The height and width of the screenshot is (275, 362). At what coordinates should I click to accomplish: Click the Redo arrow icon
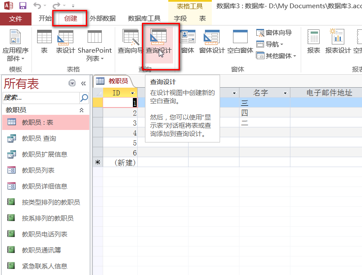coord(57,5)
